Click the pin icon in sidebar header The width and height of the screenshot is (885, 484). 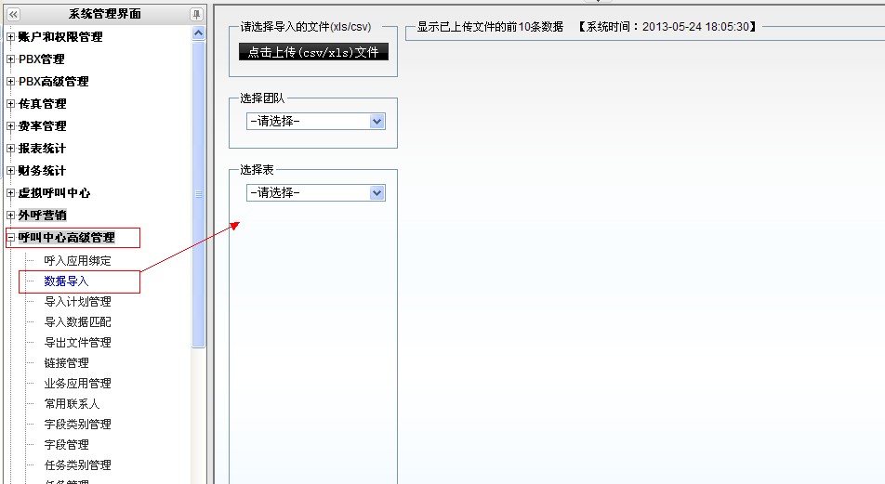pos(196,14)
